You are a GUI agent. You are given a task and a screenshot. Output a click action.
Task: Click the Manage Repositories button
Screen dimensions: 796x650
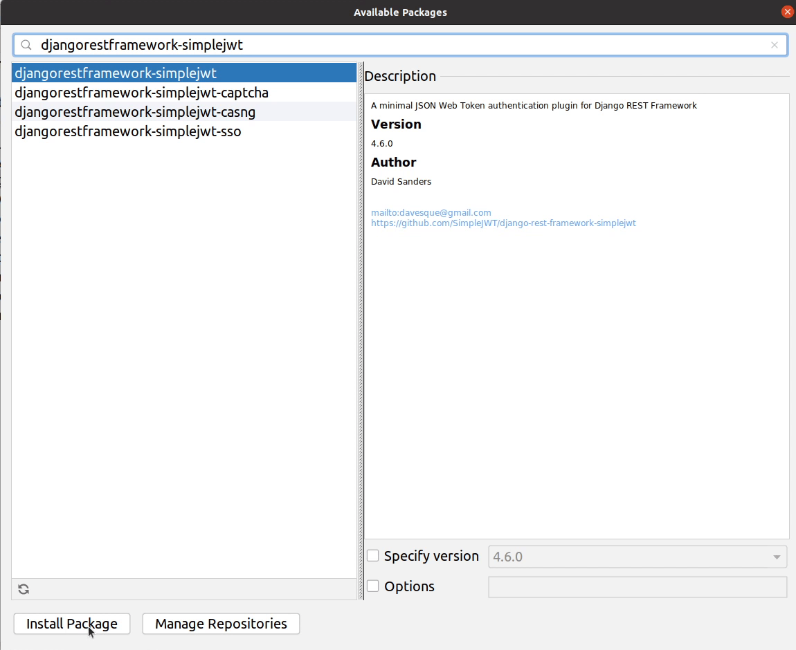click(x=220, y=624)
